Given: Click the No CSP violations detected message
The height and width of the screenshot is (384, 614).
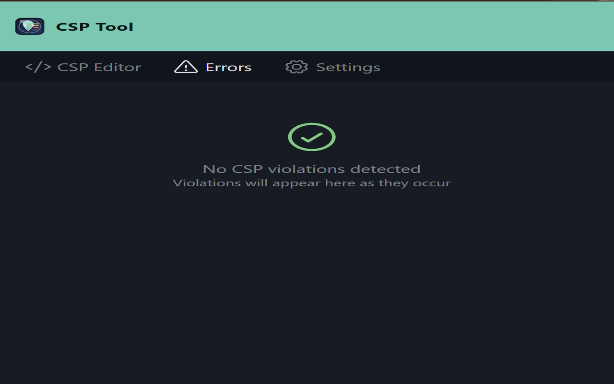Looking at the screenshot, I should [312, 169].
